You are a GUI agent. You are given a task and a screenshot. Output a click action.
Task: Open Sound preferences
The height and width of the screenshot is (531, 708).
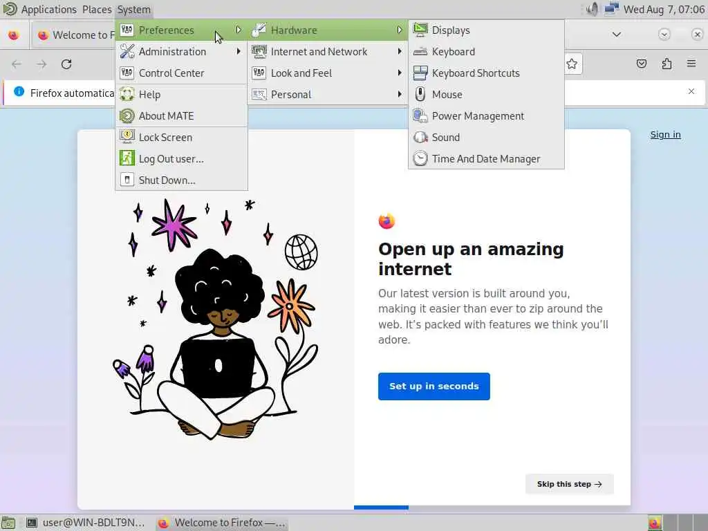(486, 138)
